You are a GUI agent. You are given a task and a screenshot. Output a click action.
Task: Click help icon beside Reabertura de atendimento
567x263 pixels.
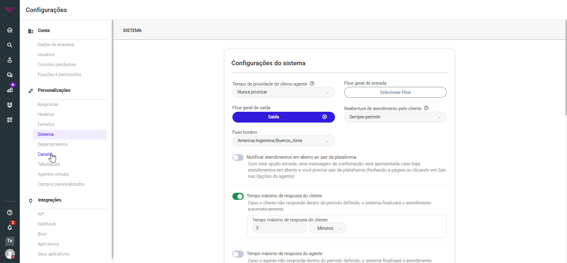[x=426, y=108]
